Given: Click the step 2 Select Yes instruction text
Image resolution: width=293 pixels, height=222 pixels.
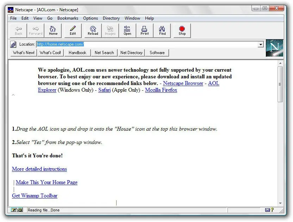Looking at the screenshot, I should click(x=57, y=142).
